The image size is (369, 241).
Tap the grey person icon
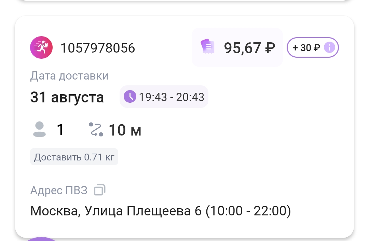click(x=40, y=130)
